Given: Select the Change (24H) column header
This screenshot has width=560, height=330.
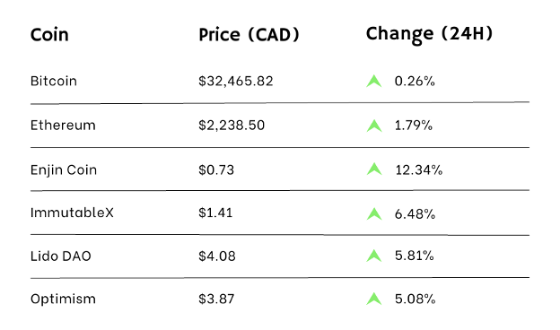Looking at the screenshot, I should click(x=430, y=34).
